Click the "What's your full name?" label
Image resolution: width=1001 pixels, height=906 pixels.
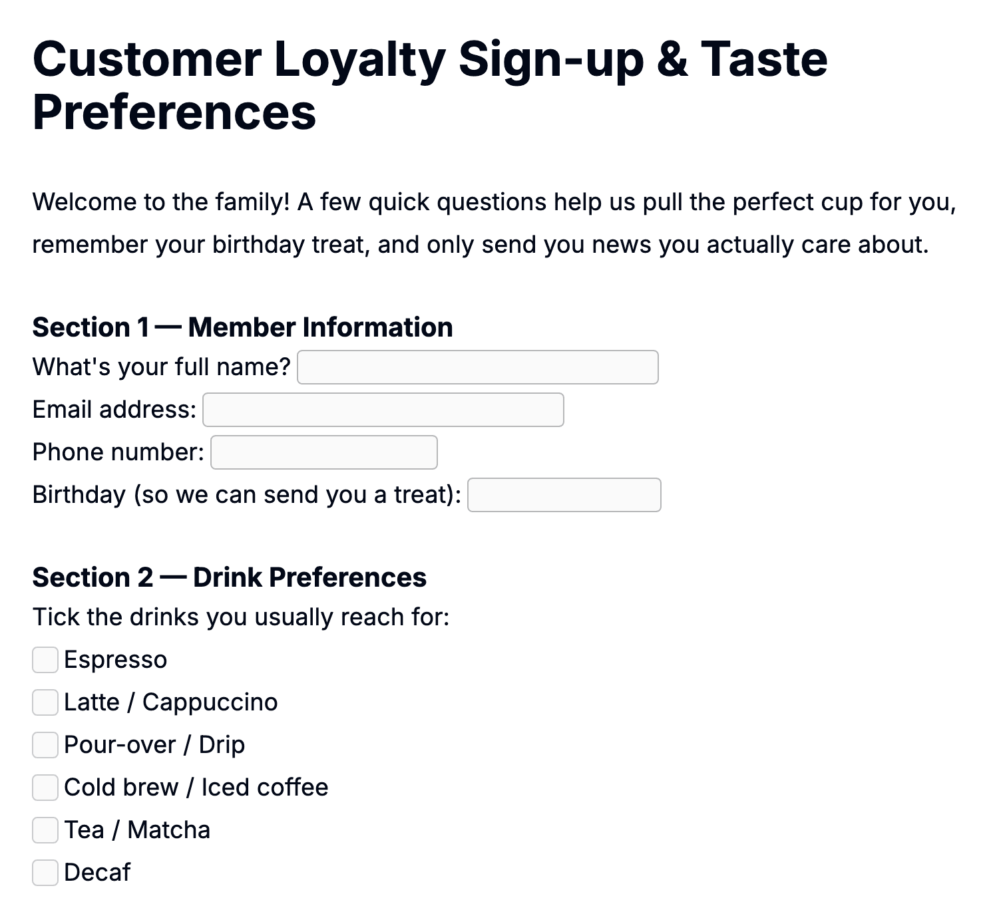click(162, 367)
